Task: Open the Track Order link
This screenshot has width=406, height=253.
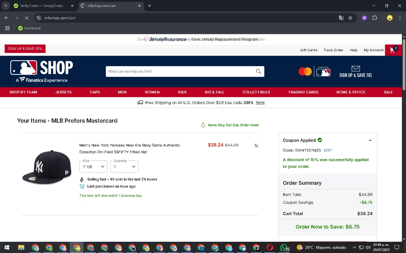Action: pos(333,50)
